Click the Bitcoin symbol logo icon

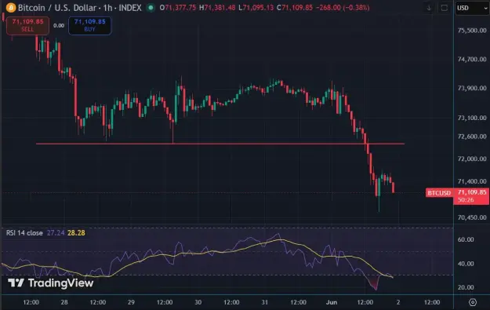click(11, 8)
